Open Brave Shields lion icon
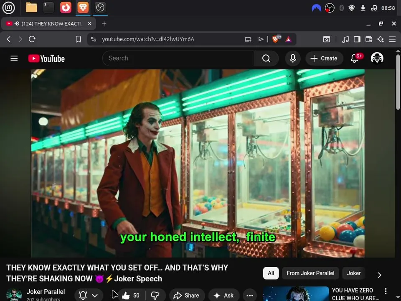This screenshot has width=401, height=301. [276, 39]
